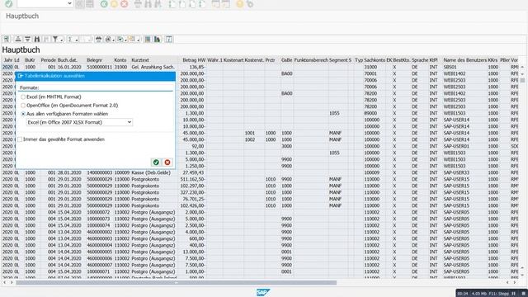
Task: Click the Print icon in ALV toolbar
Action: tap(98, 40)
